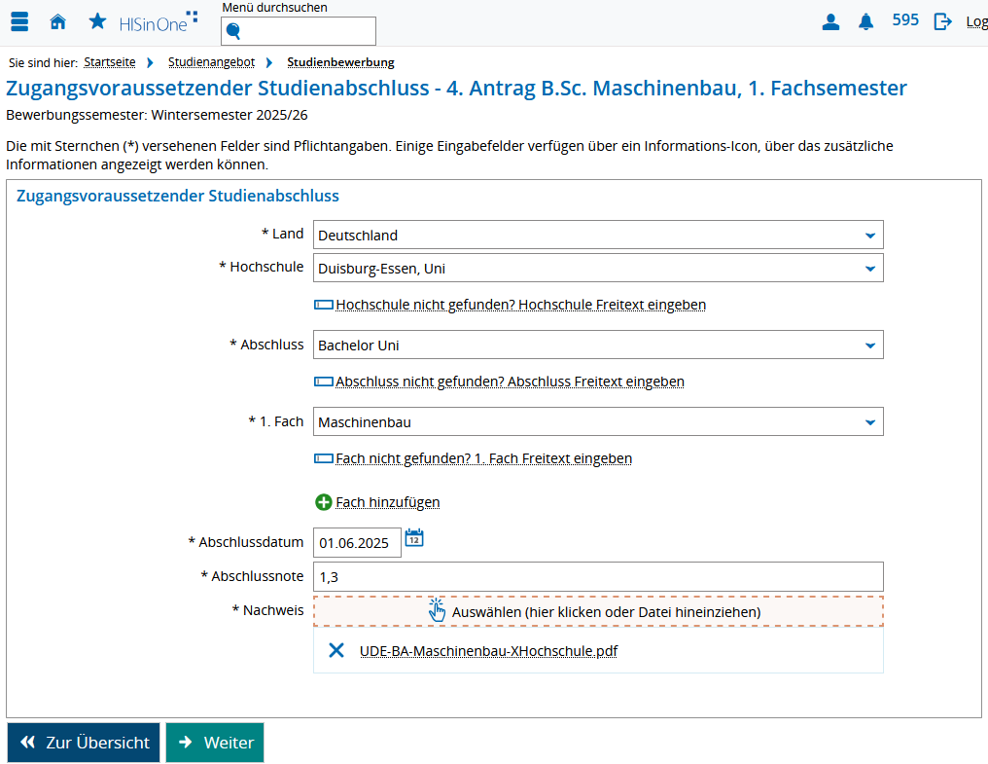988x764 pixels.
Task: Click the 595 session timer
Action: tap(905, 20)
